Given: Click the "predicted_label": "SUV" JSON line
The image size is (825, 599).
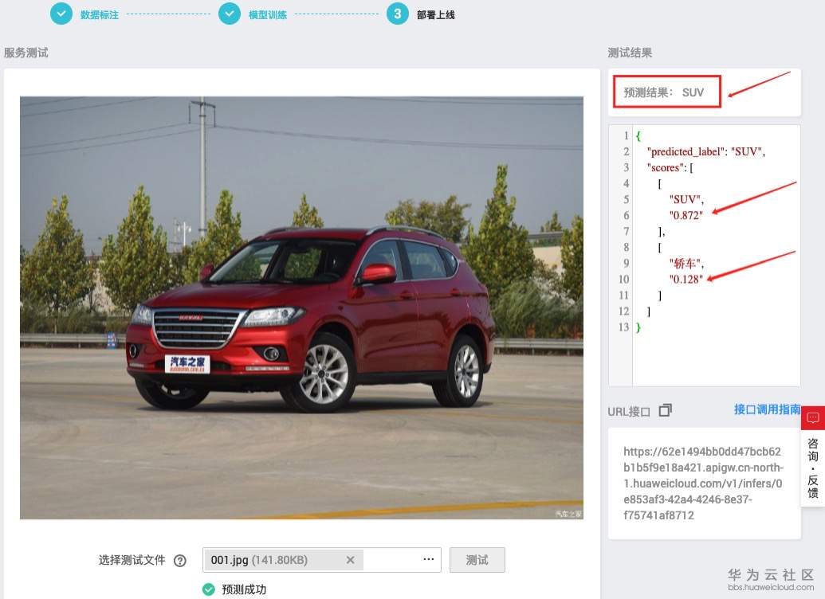Looking at the screenshot, I should tap(706, 151).
